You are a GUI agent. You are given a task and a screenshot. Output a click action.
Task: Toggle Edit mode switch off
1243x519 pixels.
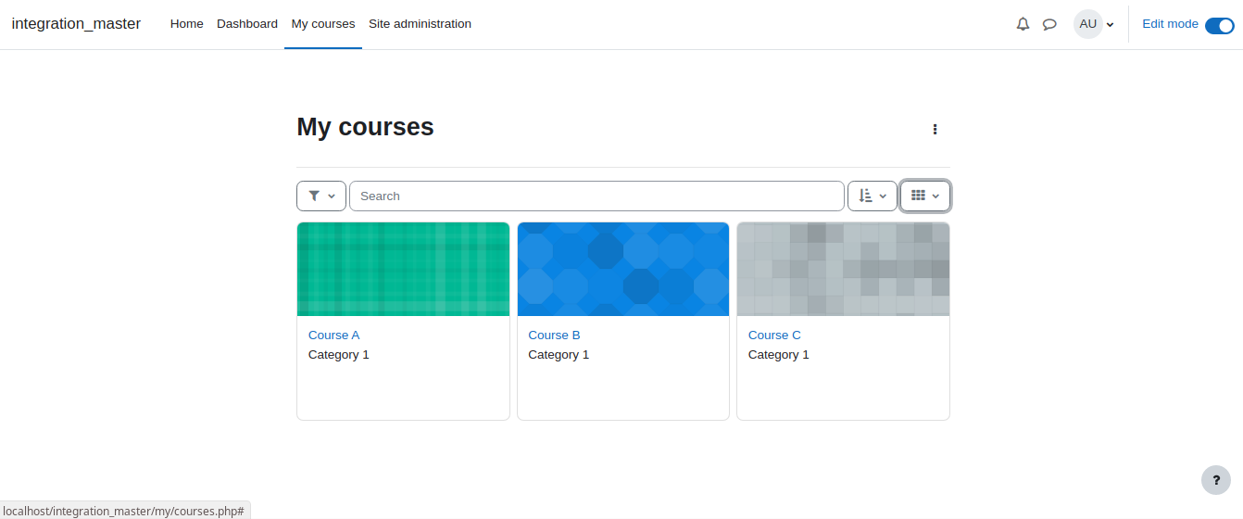pos(1219,25)
